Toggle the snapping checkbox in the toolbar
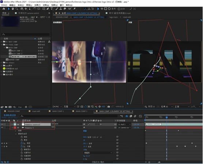Image resolution: width=203 pixels, height=164 pixels. tap(119, 9)
